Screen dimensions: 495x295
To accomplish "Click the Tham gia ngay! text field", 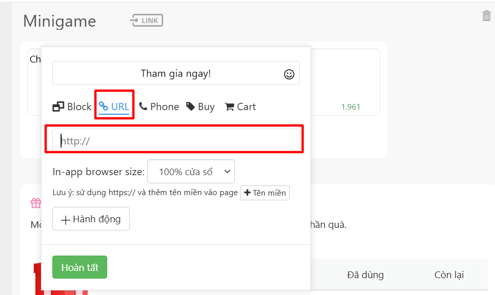I will click(175, 73).
